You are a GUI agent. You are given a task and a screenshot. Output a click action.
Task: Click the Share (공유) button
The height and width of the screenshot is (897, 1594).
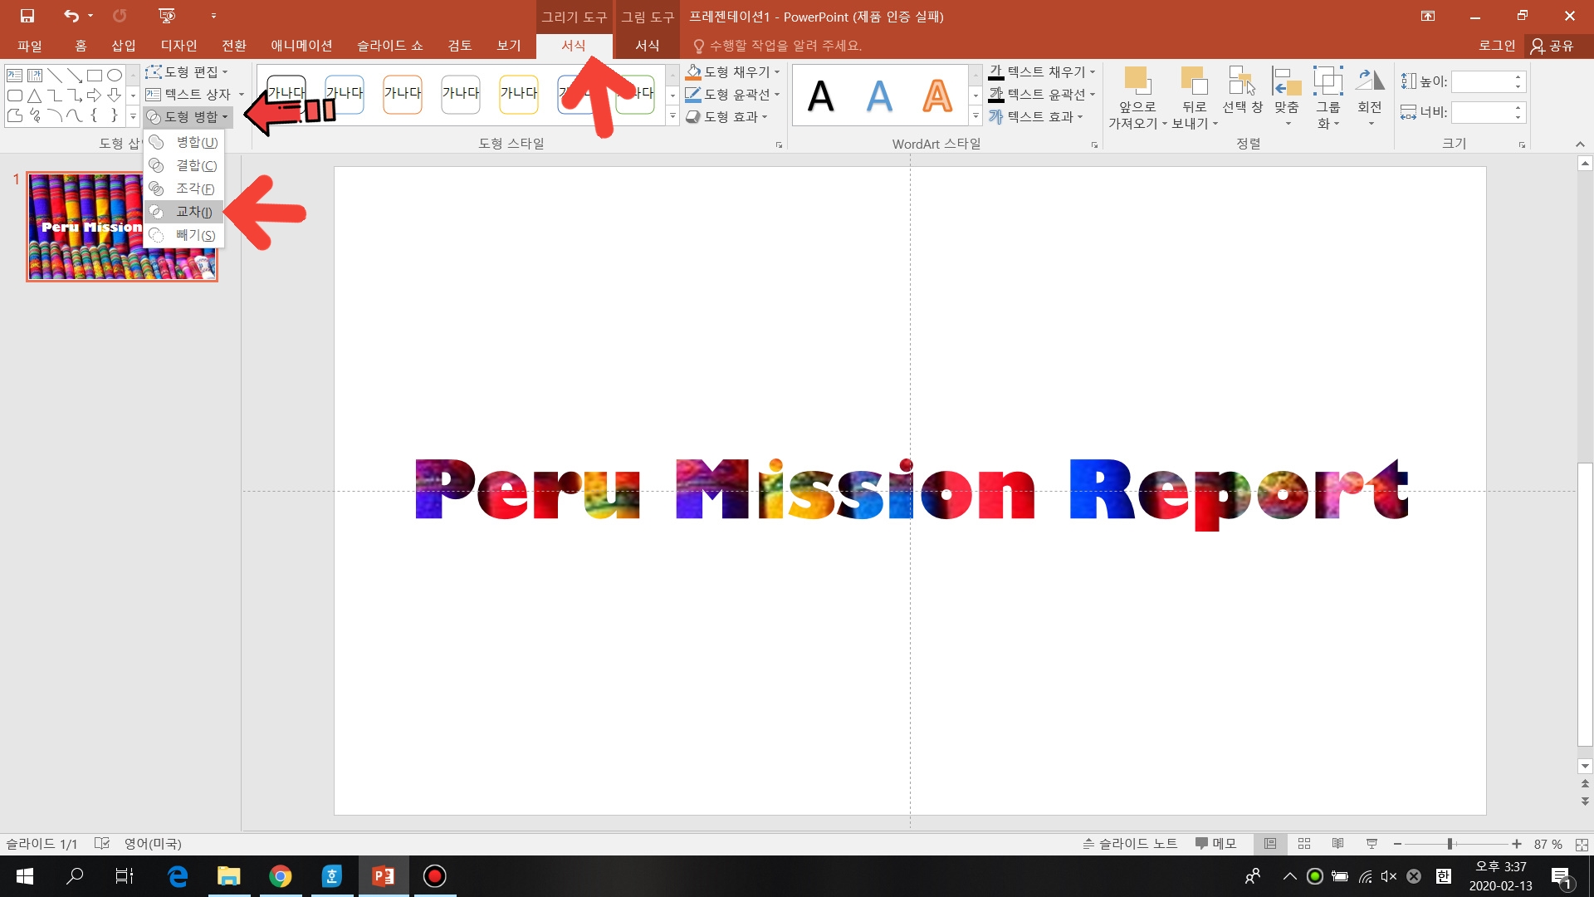1552,46
